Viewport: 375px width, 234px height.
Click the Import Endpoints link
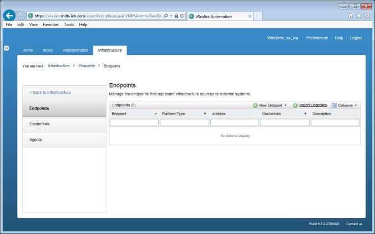click(x=313, y=105)
